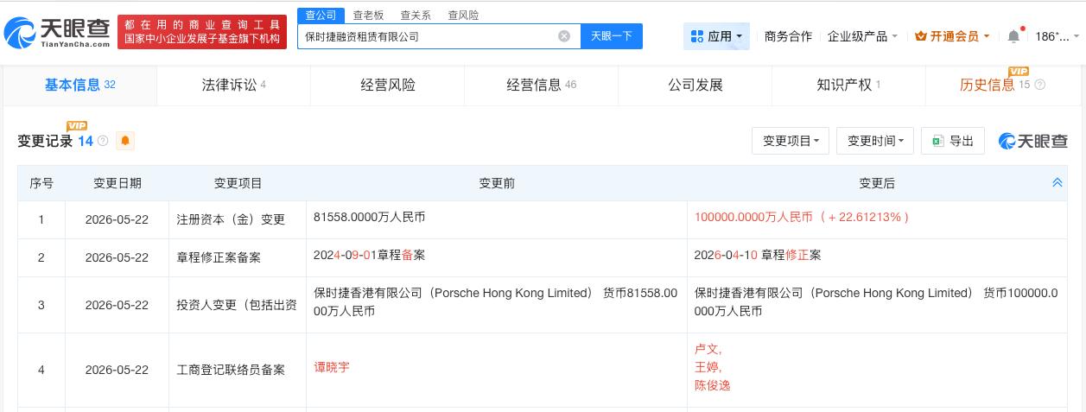This screenshot has height=412, width=1086.
Task: Switch to the 查老板 search tab
Action: pyautogui.click(x=369, y=16)
